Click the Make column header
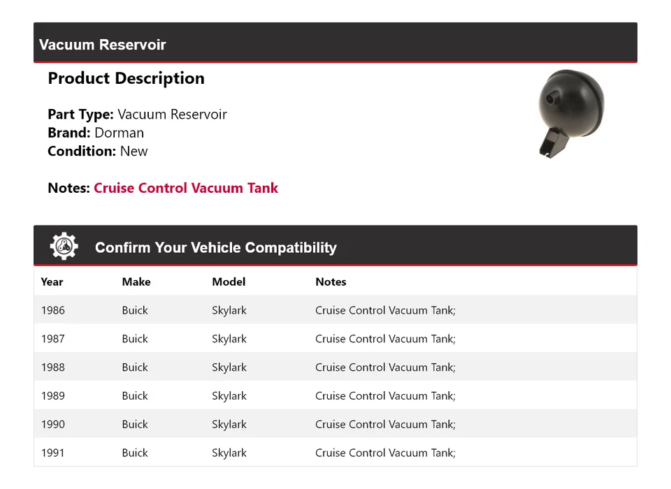This screenshot has width=671, height=489. [136, 282]
